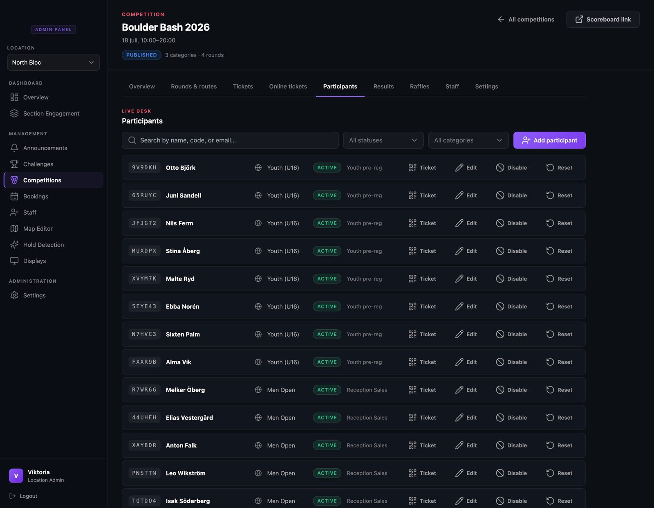
Task: Click the disable circle icon for Nils Ferm
Action: pos(500,223)
